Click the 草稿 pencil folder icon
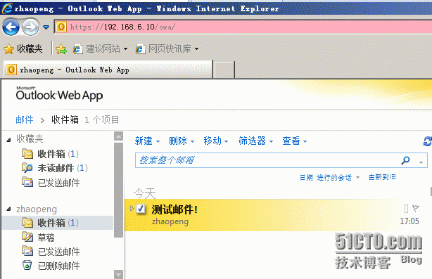Image resolution: width=432 pixels, height=279 pixels. [27, 237]
